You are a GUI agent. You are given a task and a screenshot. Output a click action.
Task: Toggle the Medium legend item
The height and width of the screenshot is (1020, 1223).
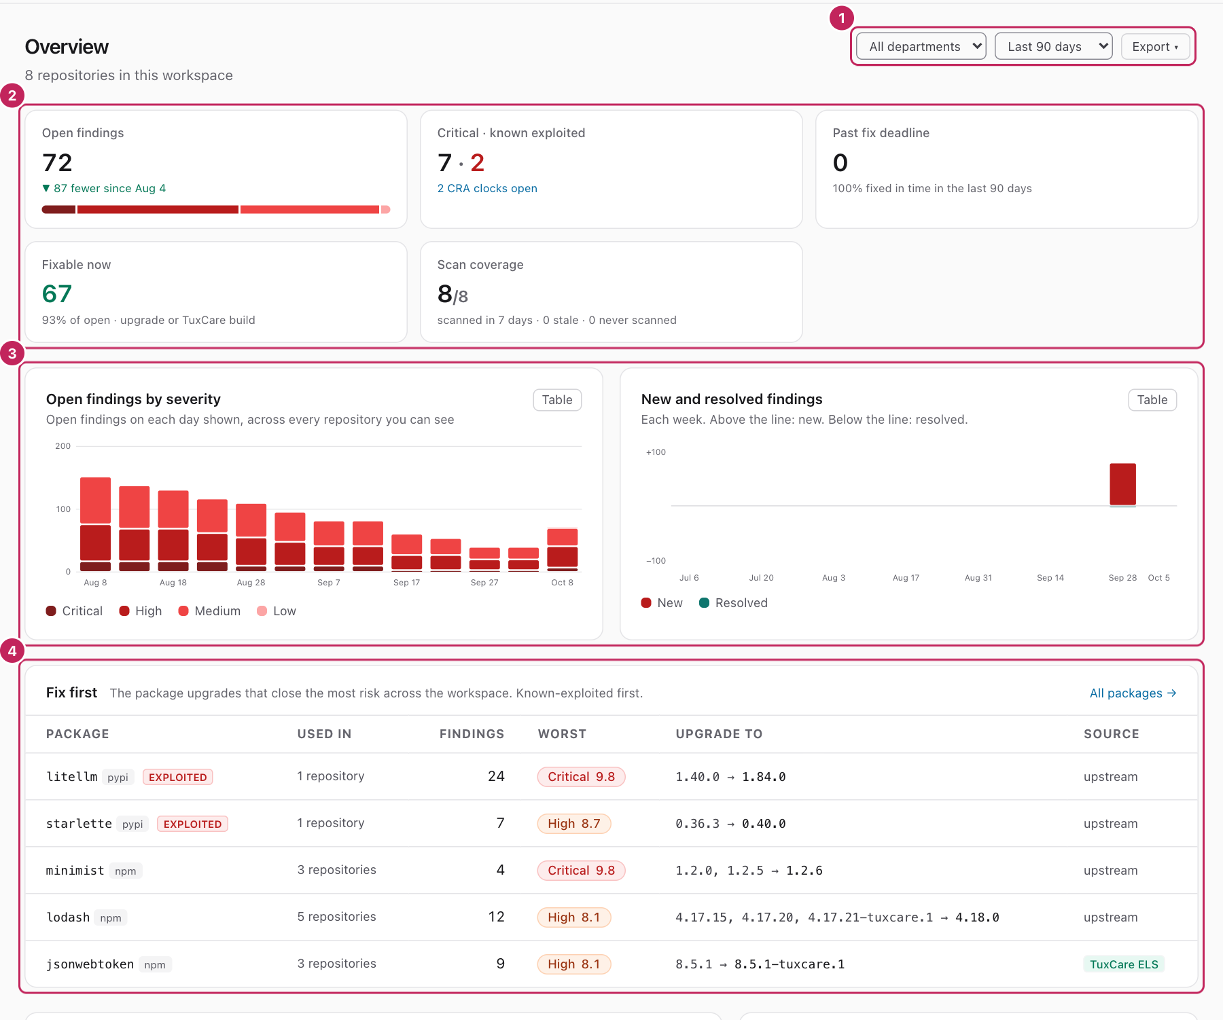point(209,611)
